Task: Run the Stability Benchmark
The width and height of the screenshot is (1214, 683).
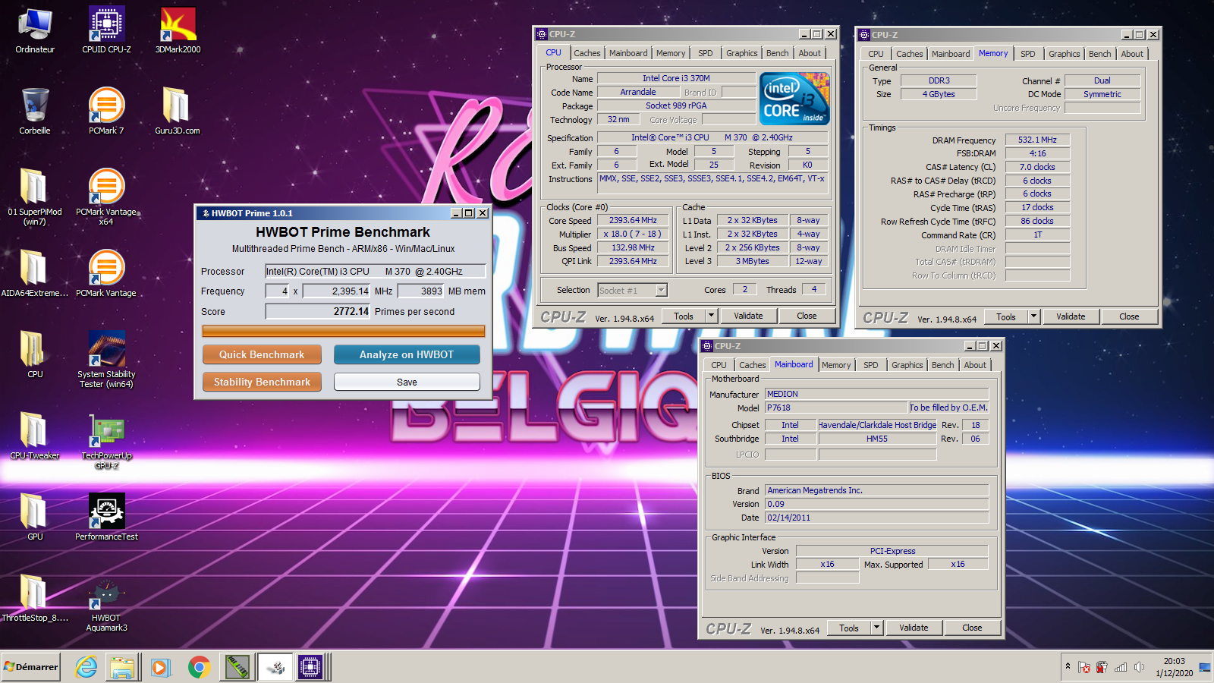Action: [x=262, y=382]
